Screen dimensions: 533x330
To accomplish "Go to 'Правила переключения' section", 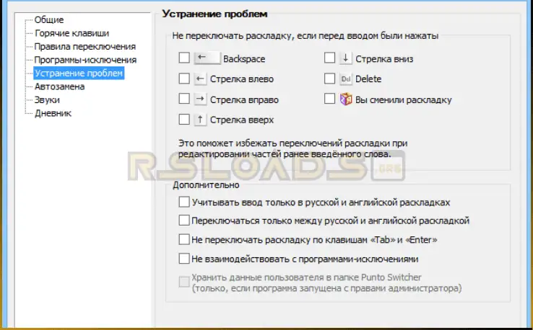I will pos(80,47).
